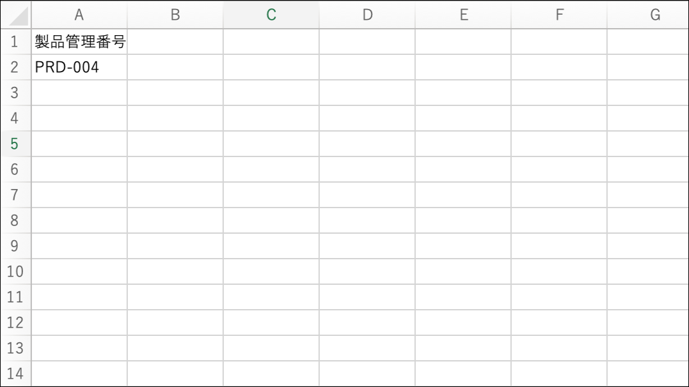The width and height of the screenshot is (689, 387).
Task: Click the Select All corner triangle
Action: click(x=19, y=17)
